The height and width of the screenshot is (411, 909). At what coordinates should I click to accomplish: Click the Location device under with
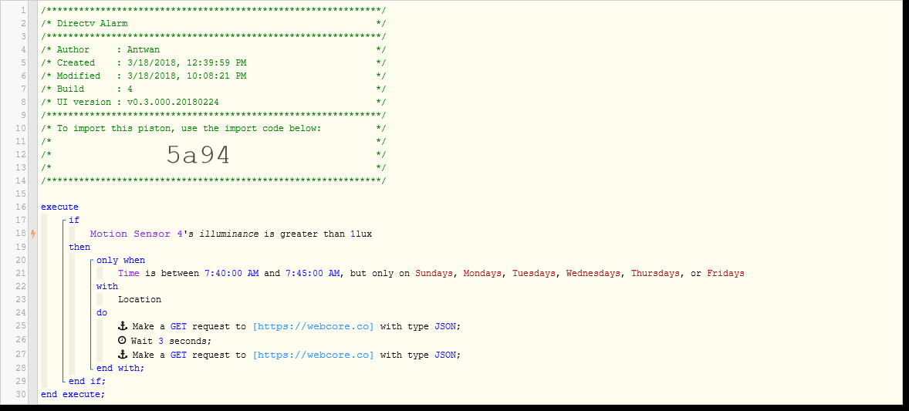[140, 300]
